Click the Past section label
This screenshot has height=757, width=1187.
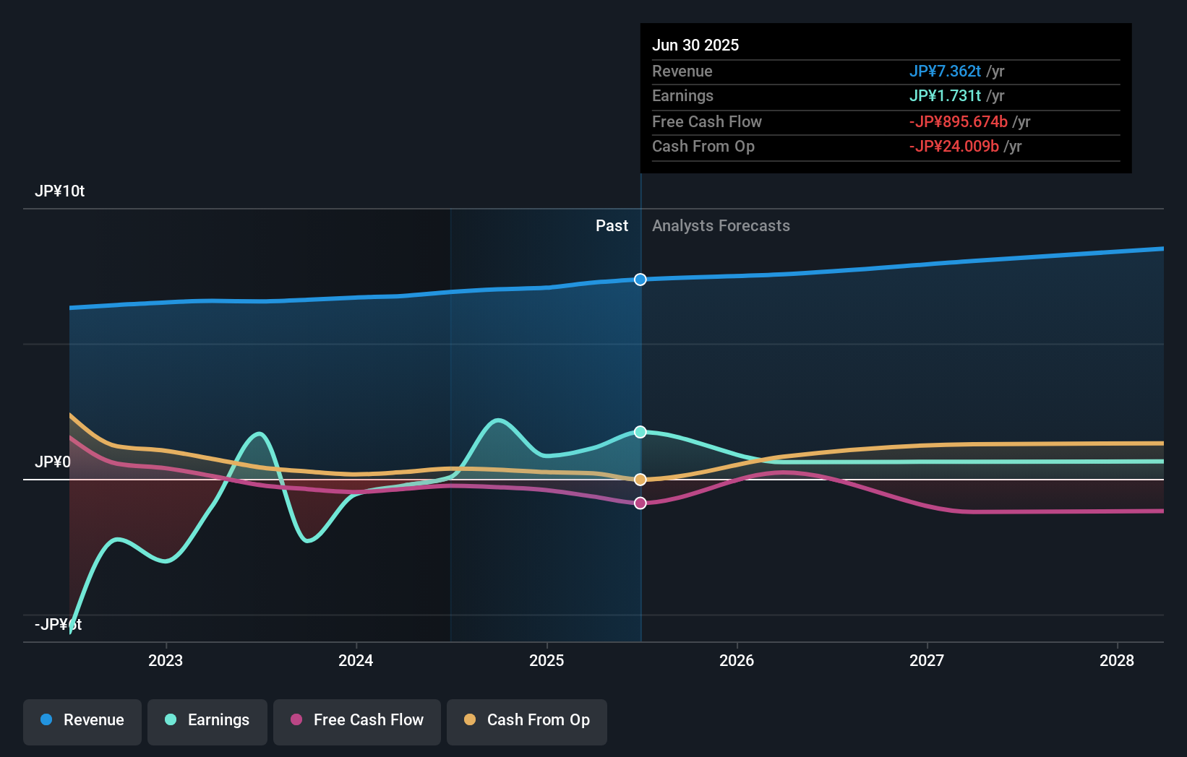[612, 226]
